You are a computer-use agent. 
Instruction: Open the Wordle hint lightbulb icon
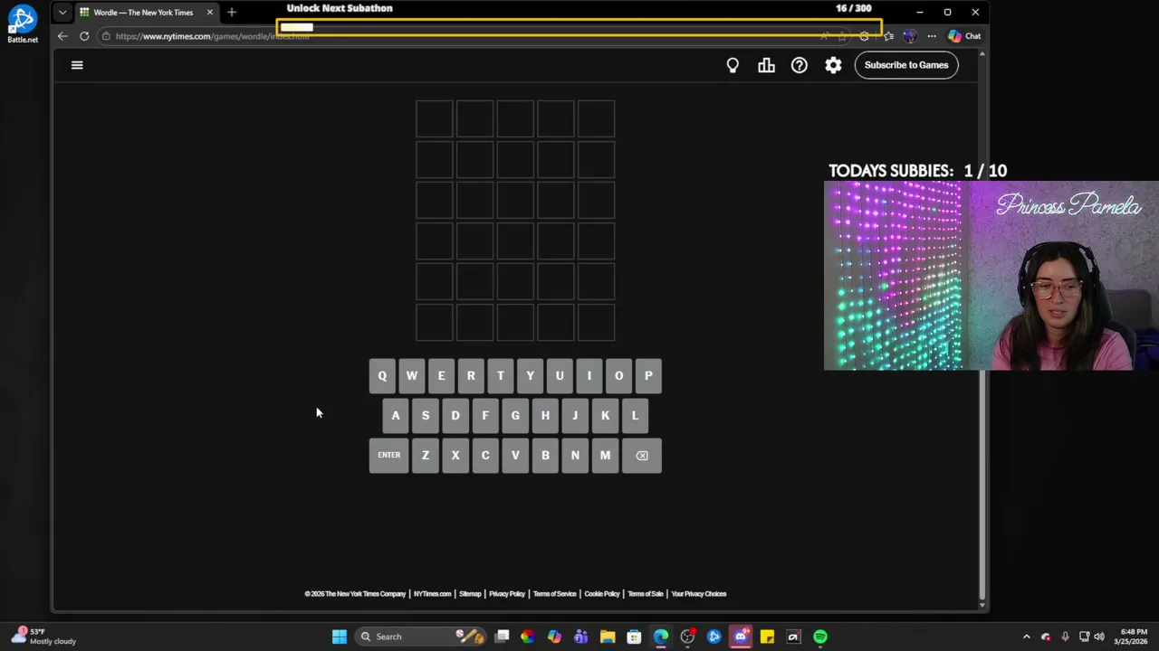point(733,65)
